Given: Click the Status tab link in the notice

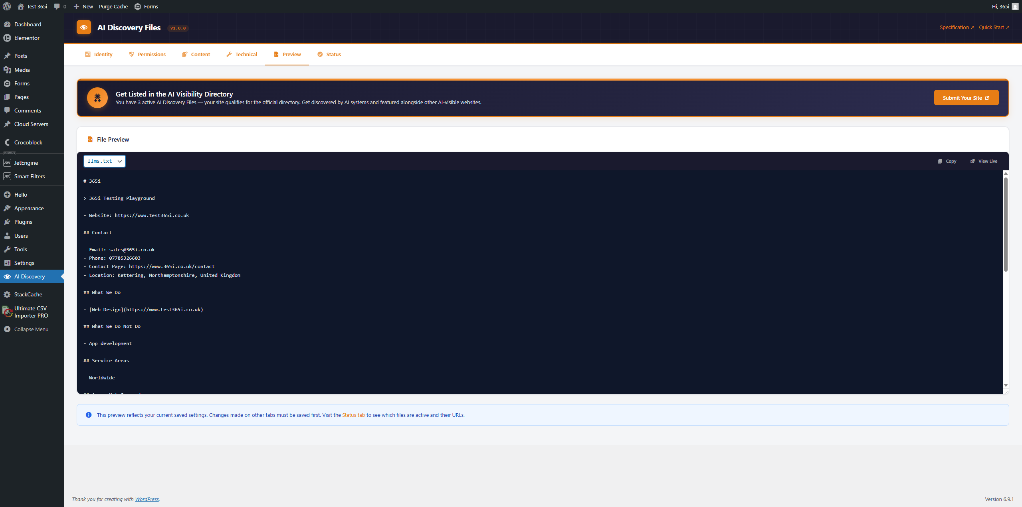Looking at the screenshot, I should [x=353, y=415].
